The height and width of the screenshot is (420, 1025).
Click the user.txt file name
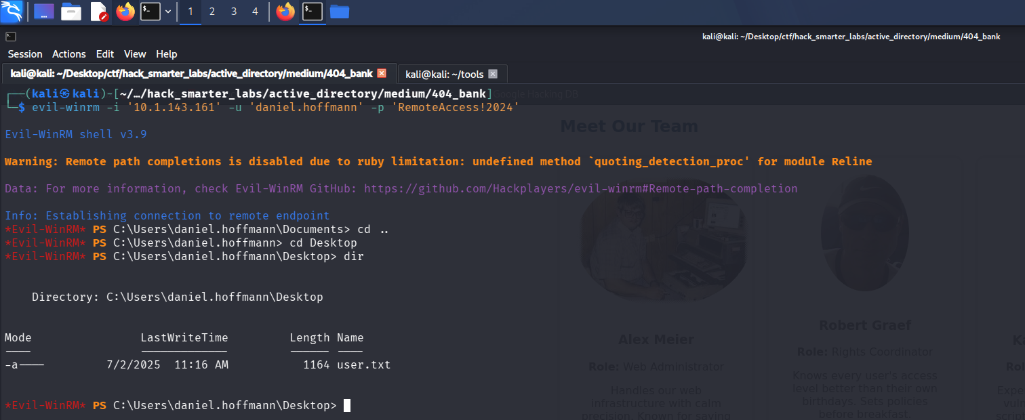click(364, 364)
